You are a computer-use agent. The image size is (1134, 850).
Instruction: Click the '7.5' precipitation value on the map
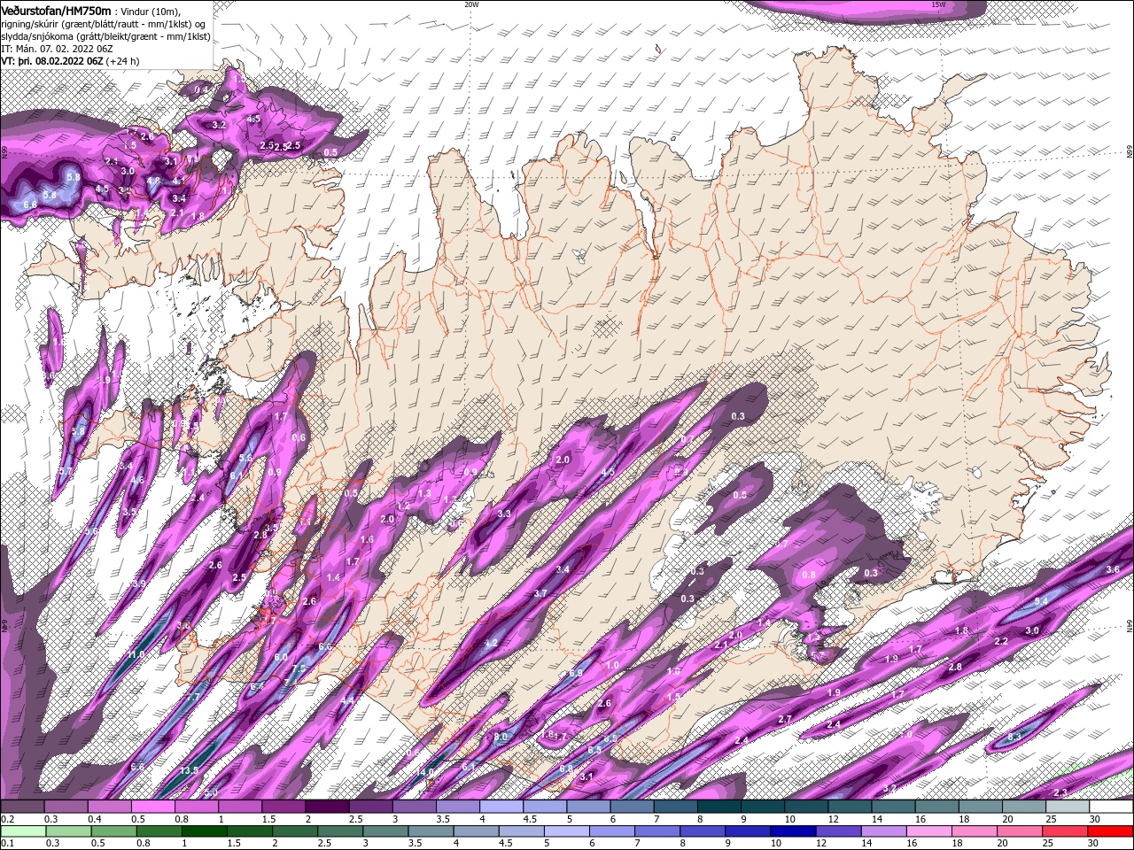tap(299, 668)
